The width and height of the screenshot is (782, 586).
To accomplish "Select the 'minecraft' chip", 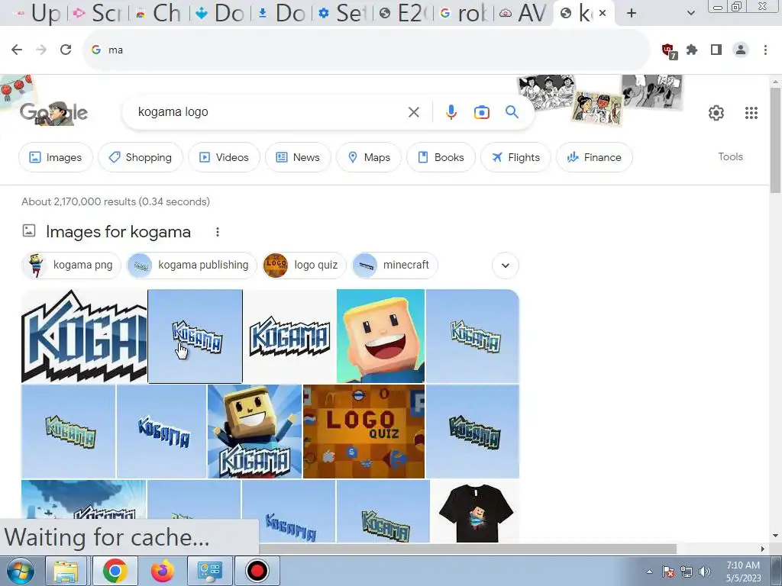I will tap(395, 265).
